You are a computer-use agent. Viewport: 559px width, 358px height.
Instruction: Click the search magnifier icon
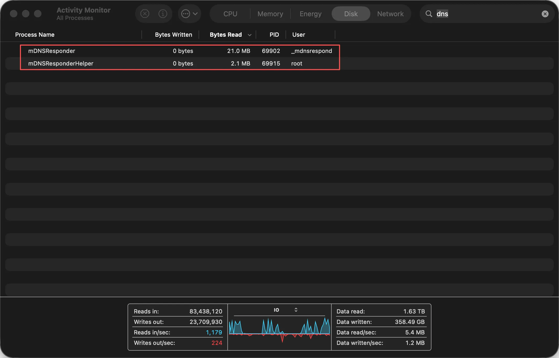(429, 14)
